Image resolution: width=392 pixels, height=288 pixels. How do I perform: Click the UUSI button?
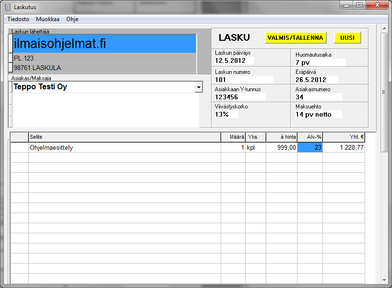coord(347,38)
